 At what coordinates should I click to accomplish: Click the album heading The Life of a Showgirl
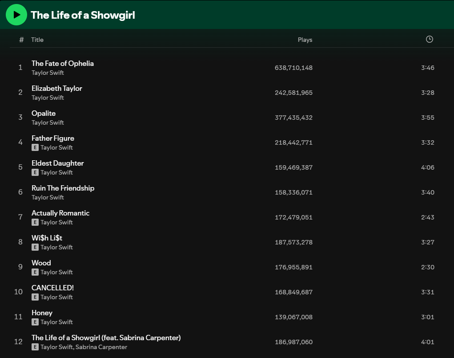[83, 15]
